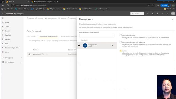This screenshot has height=99, width=176.
Task: Open the settings gear icon in header
Action: click(x=152, y=13)
